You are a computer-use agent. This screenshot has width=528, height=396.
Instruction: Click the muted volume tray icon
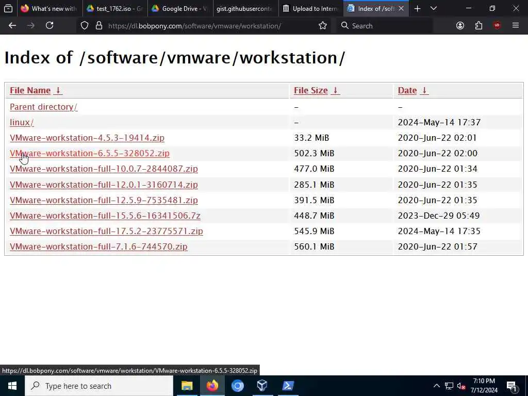coord(461,386)
